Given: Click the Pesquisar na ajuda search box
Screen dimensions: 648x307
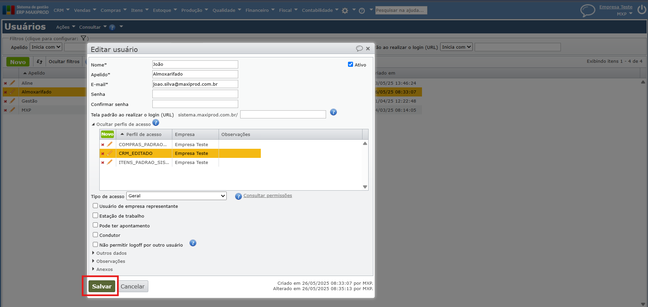Looking at the screenshot, I should click(x=401, y=10).
